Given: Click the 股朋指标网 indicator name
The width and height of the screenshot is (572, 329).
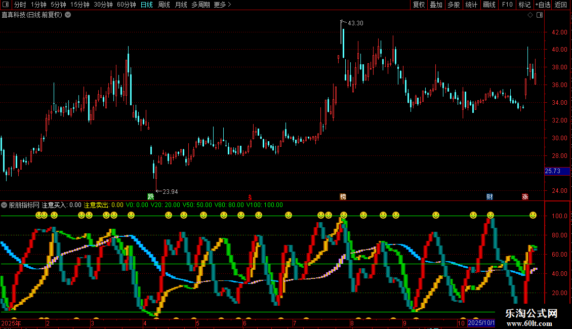Looking at the screenshot, I should tap(24, 205).
